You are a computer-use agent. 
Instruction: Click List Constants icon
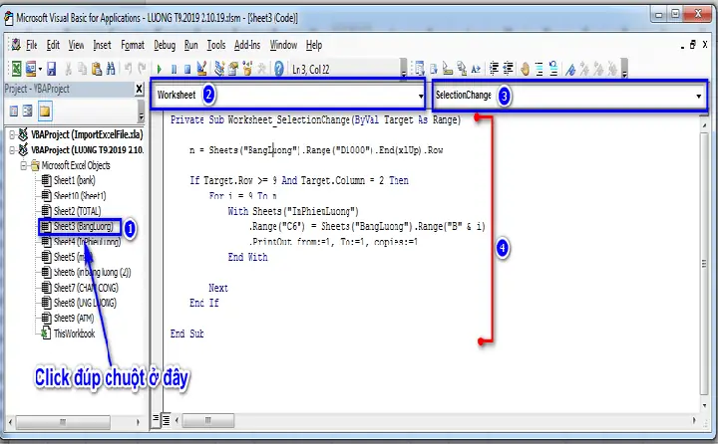434,69
